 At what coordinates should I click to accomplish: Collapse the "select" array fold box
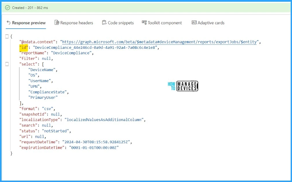coord(7,64)
